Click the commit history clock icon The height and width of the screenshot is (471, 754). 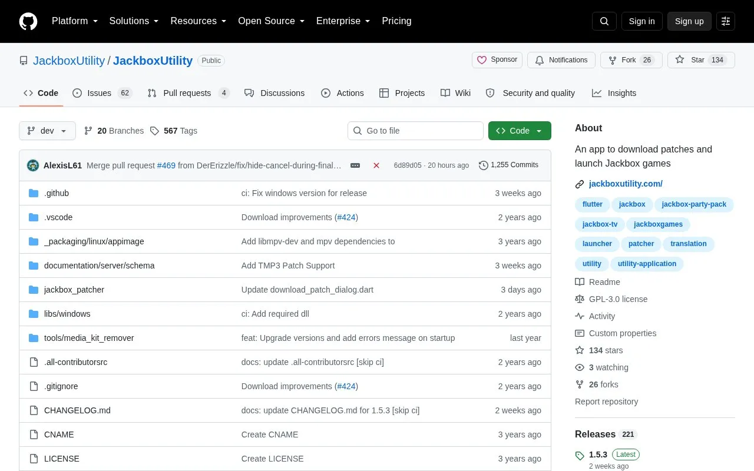coord(484,165)
